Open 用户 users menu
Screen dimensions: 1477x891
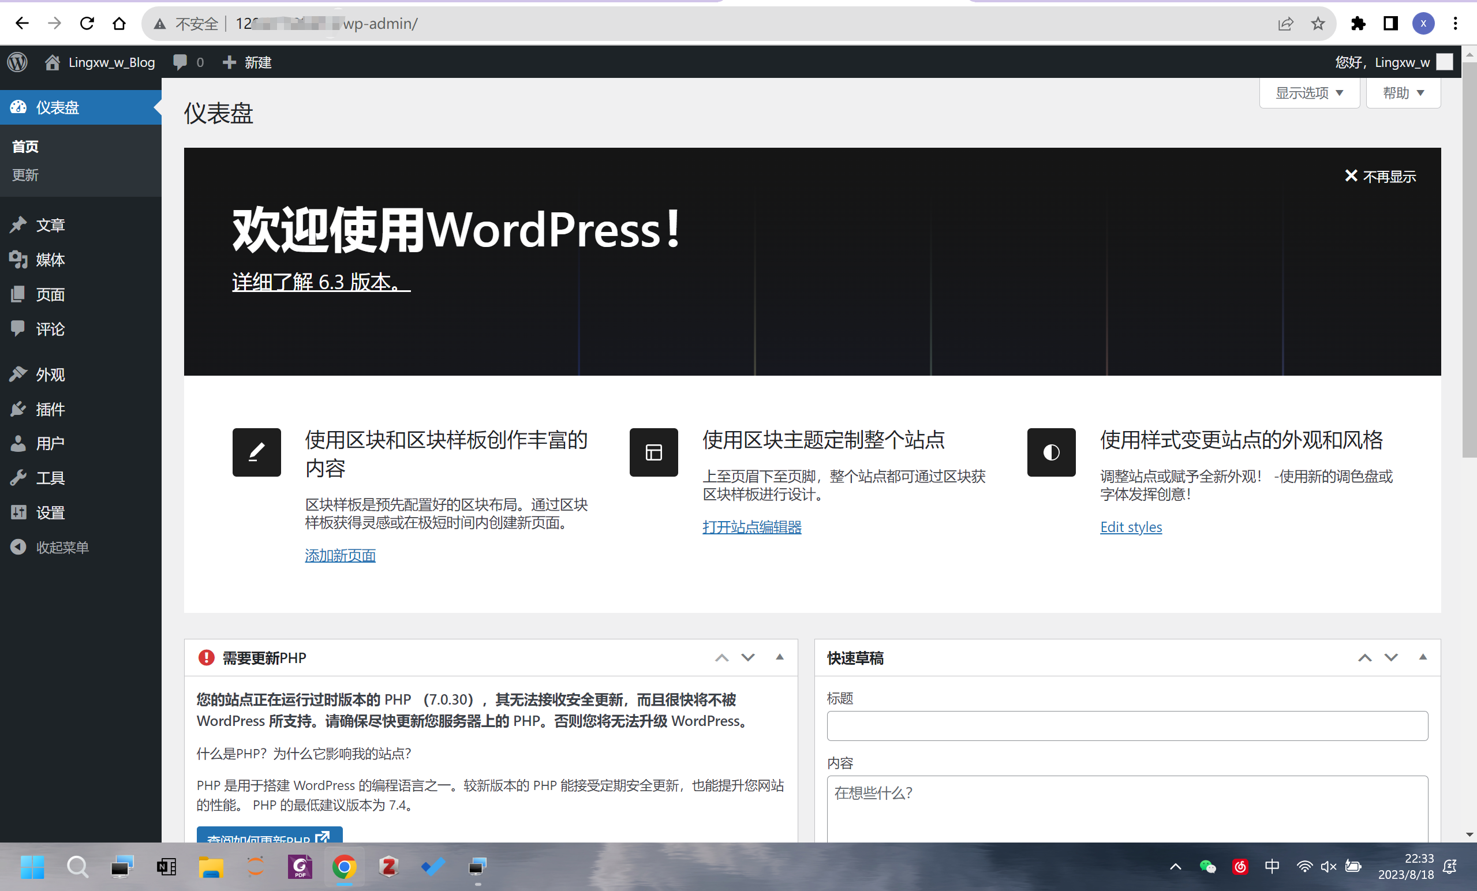tap(80, 443)
